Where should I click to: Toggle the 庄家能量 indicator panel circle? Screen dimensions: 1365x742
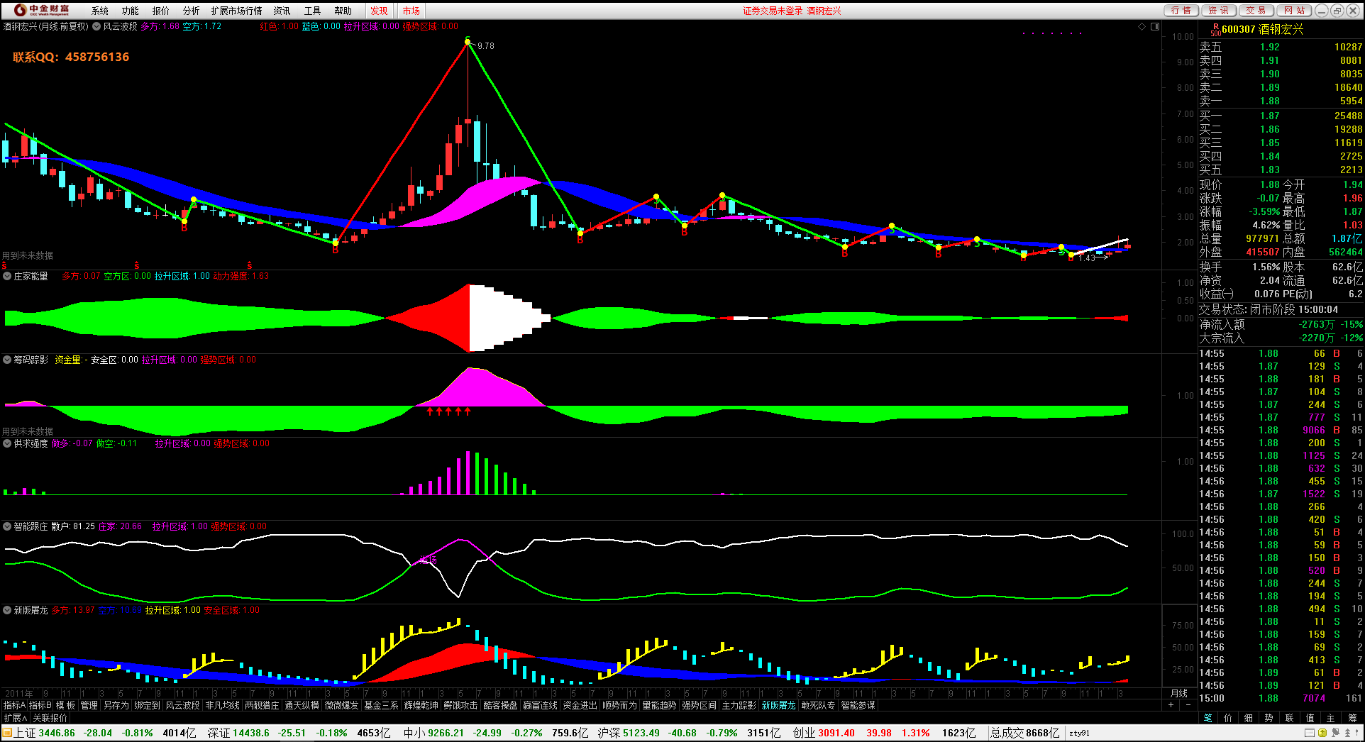7,276
